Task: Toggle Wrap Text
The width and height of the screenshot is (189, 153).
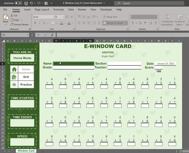Action: [x=110, y=17]
